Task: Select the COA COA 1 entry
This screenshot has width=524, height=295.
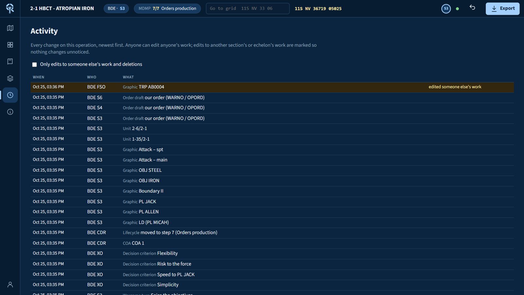Action: [272, 243]
